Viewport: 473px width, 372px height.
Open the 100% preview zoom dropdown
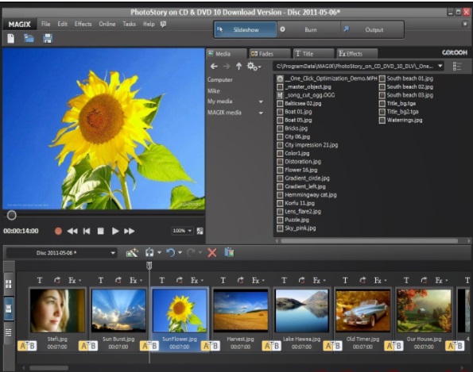[190, 231]
